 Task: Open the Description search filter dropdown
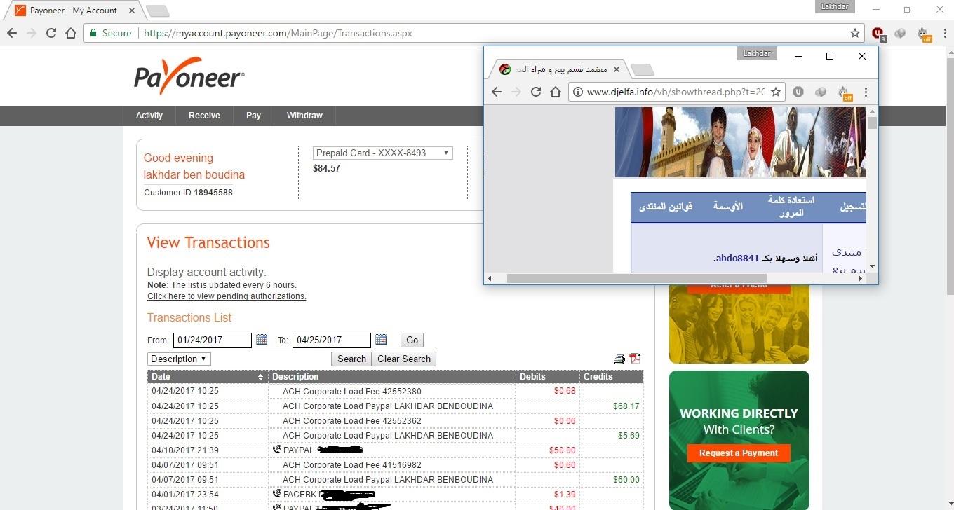pos(179,359)
